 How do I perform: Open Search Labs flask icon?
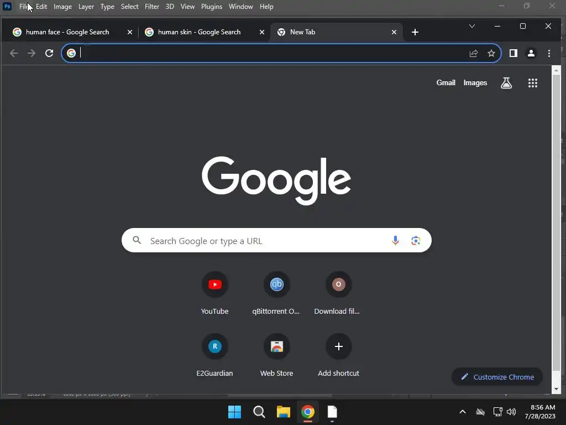506,83
